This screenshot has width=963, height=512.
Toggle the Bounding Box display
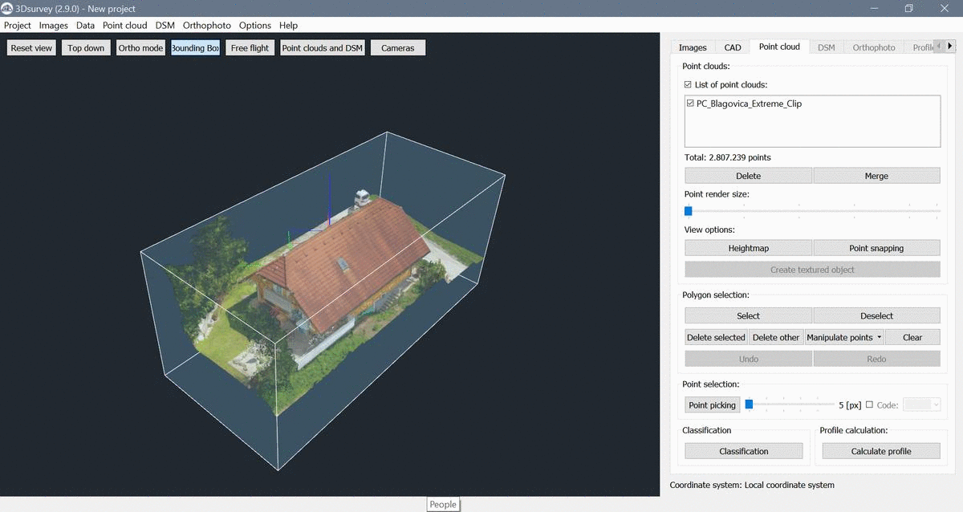(195, 48)
